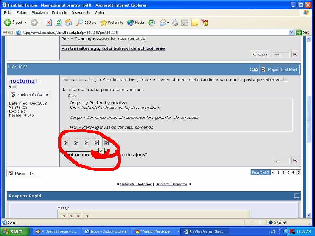Viewport: 315px width, 236px height.
Task: Click the fourth broken smiley image in post
Action: click(96, 143)
